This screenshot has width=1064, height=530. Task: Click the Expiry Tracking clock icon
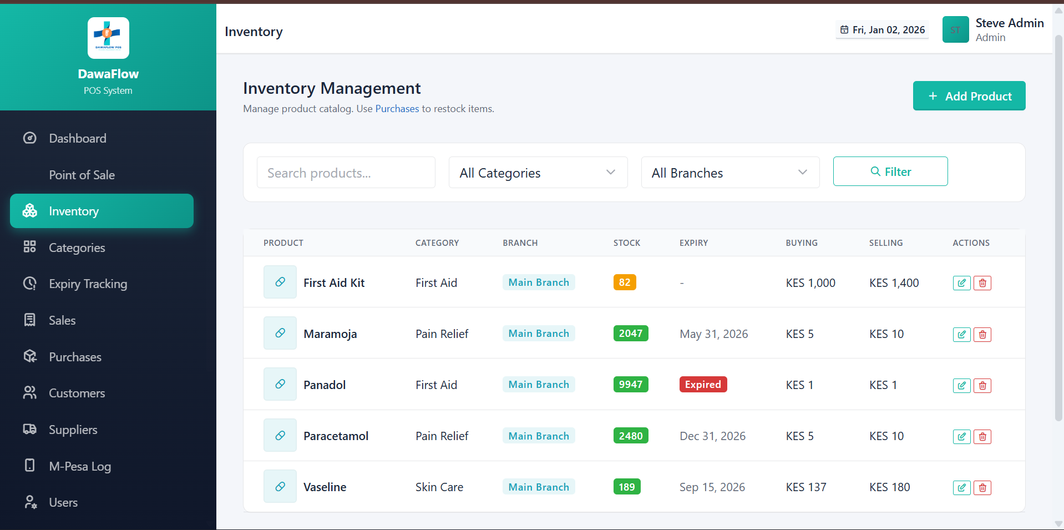point(29,284)
